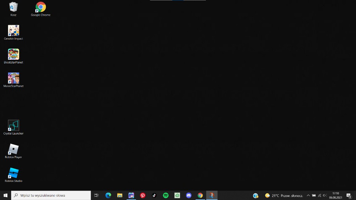Image resolution: width=356 pixels, height=200 pixels.
Task: Open the notification center
Action: pyautogui.click(x=349, y=195)
